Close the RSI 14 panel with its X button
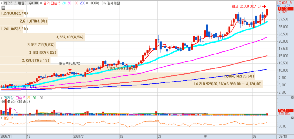Viewport: 294px width, 139px height. click(x=292, y=118)
